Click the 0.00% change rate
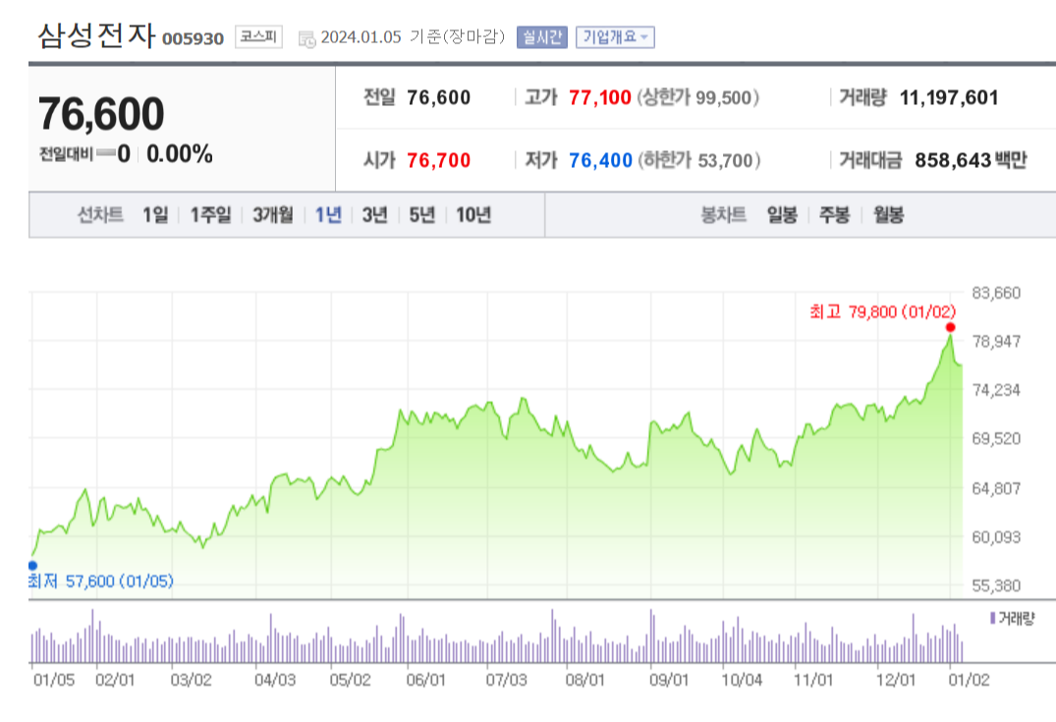 coord(180,153)
